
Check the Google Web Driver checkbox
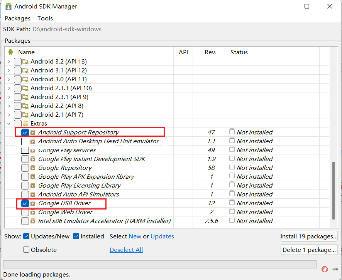pyautogui.click(x=25, y=212)
